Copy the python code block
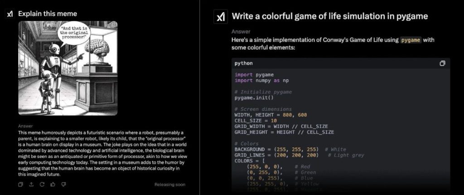This screenshot has width=464, height=195. (x=442, y=63)
